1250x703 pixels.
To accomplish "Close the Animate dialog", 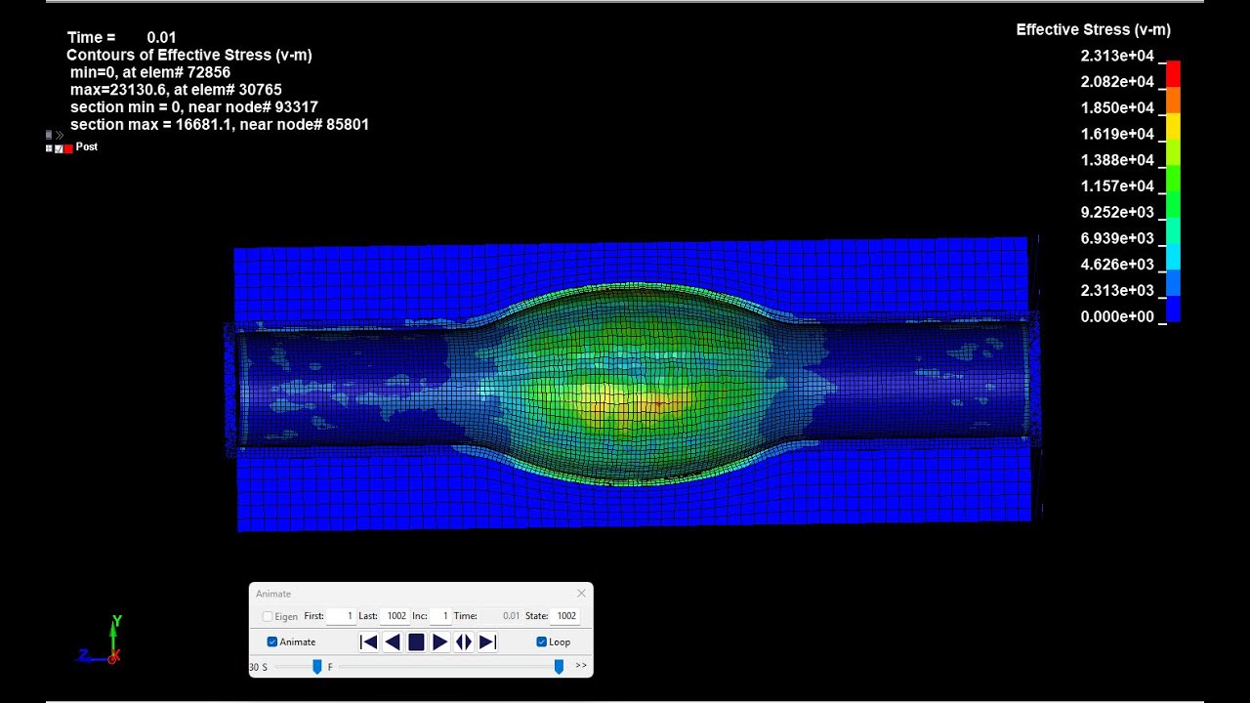I will [581, 594].
